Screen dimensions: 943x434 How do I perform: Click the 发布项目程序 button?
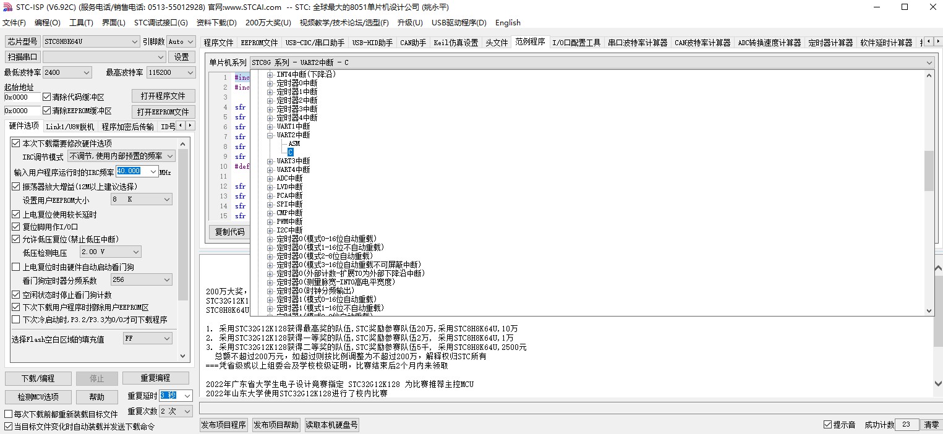coord(224,425)
